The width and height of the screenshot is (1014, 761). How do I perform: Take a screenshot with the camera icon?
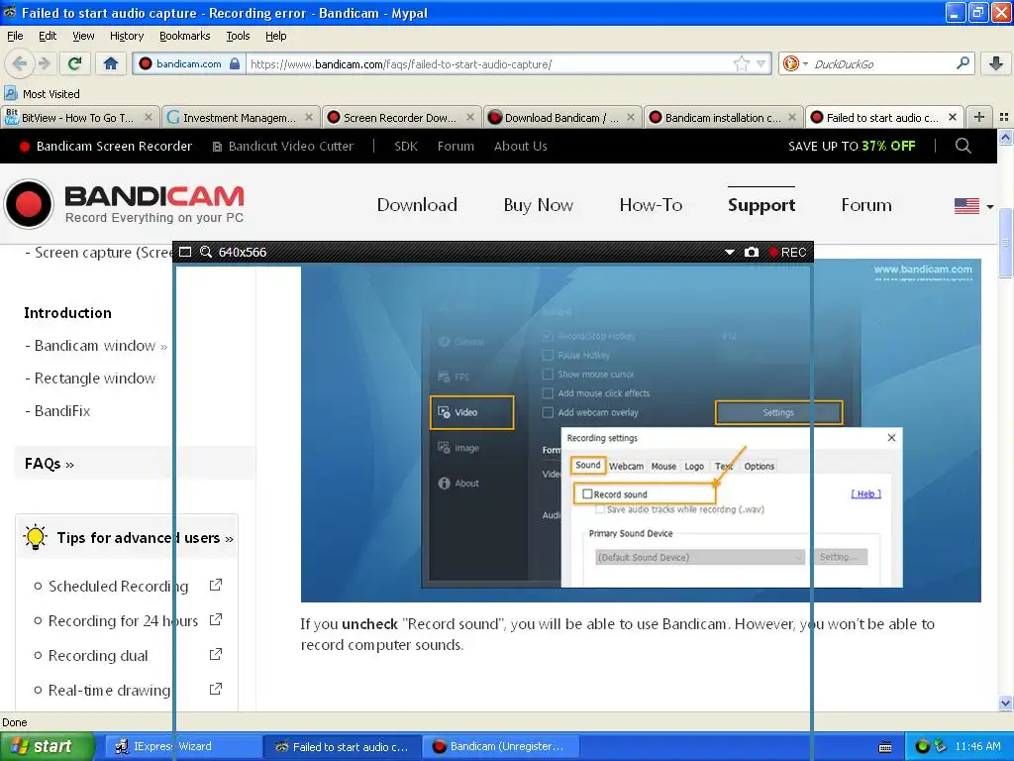coord(751,252)
